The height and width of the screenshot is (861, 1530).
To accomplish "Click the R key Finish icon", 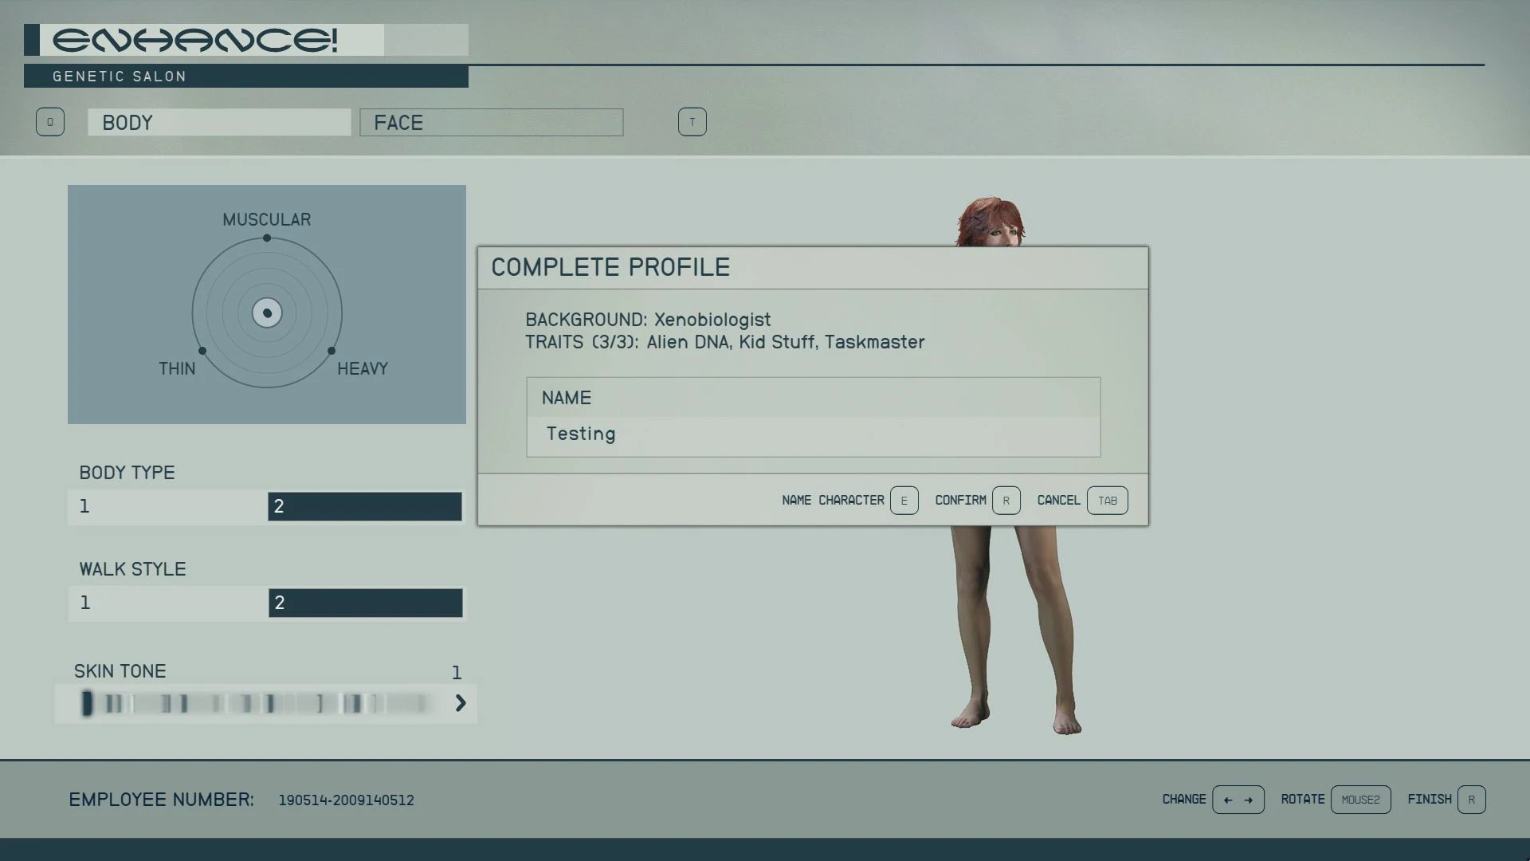I will (x=1472, y=800).
